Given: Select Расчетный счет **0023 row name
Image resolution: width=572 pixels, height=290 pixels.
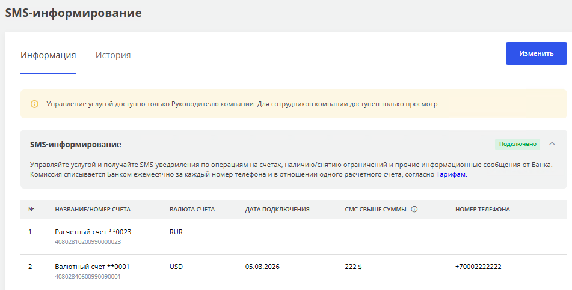Looking at the screenshot, I should pos(93,232).
